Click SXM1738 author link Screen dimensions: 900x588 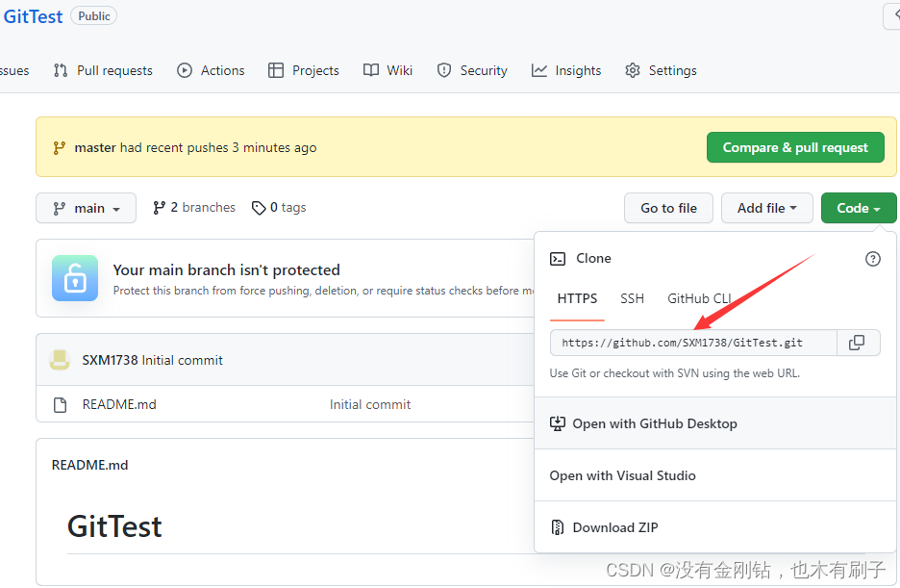(111, 360)
